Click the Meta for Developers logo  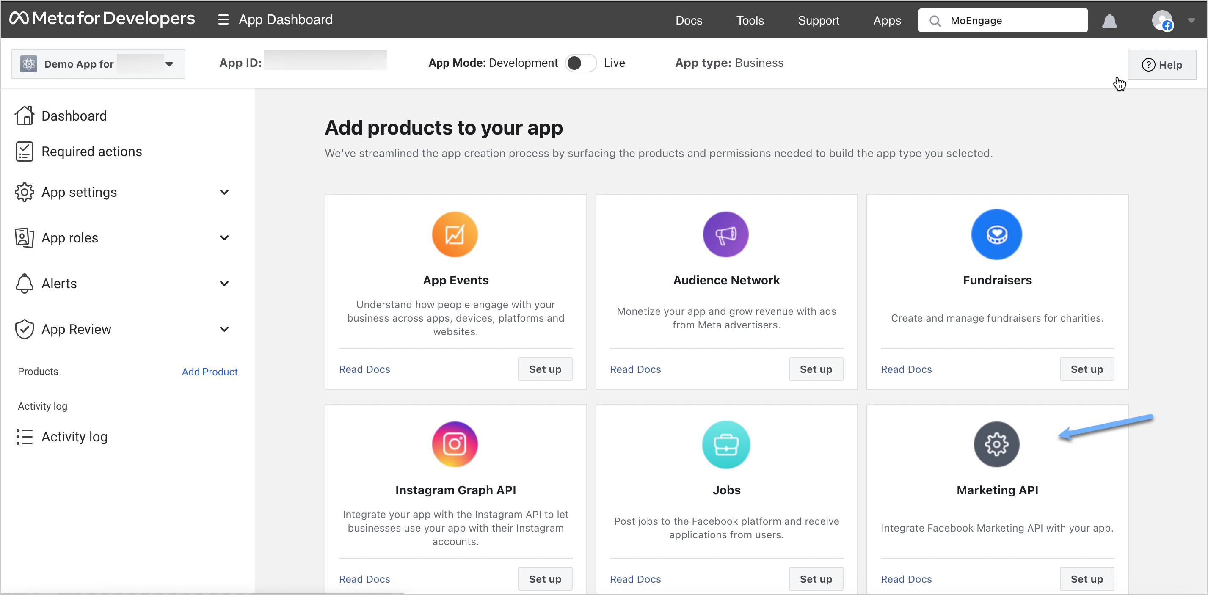pos(102,19)
